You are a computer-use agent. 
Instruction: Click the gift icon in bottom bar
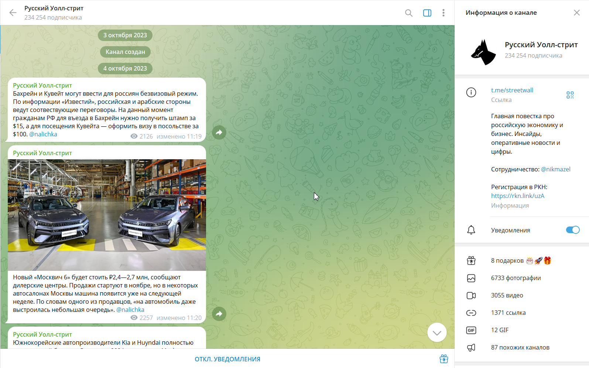pos(444,359)
